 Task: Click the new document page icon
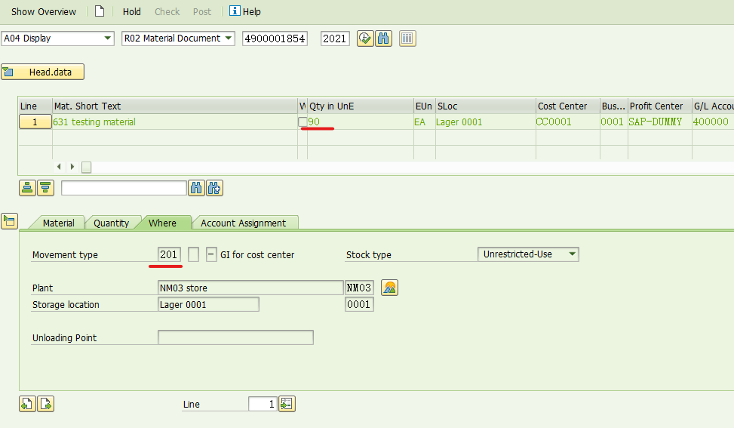click(100, 11)
